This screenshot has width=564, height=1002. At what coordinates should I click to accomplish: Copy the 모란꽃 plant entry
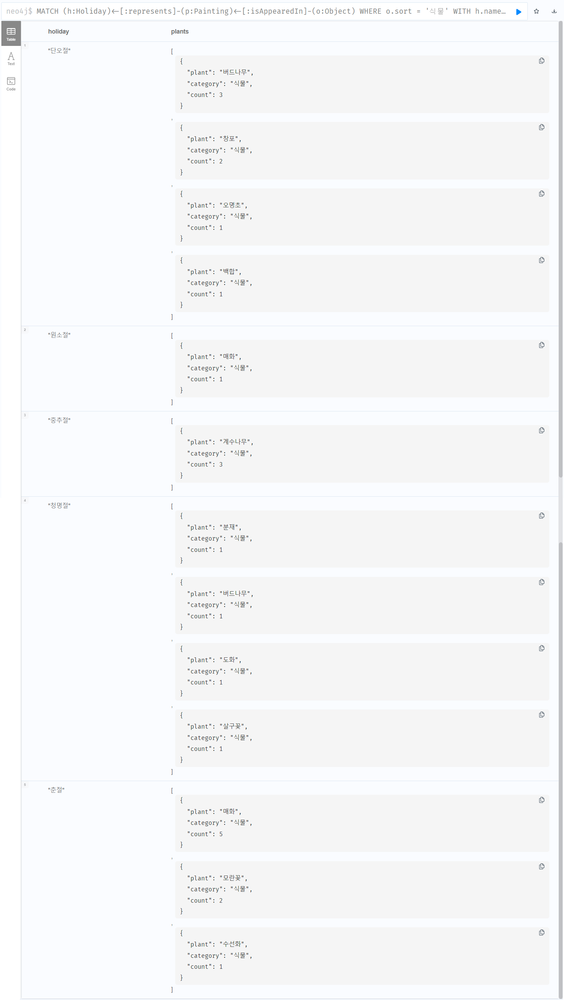[x=541, y=866]
